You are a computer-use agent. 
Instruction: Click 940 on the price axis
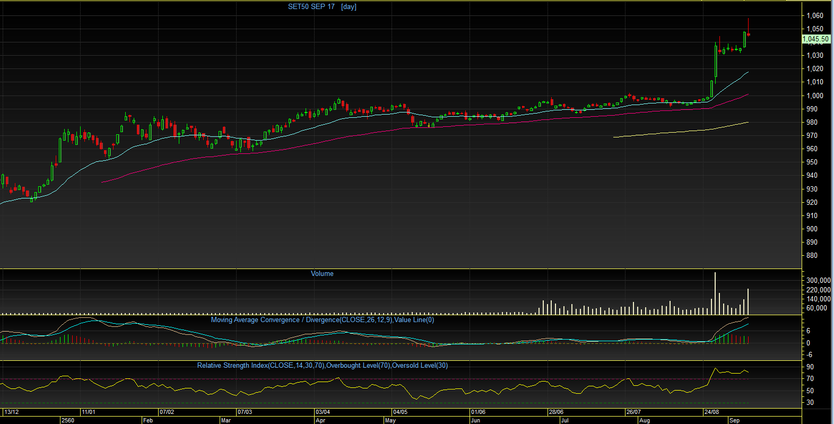[812, 176]
